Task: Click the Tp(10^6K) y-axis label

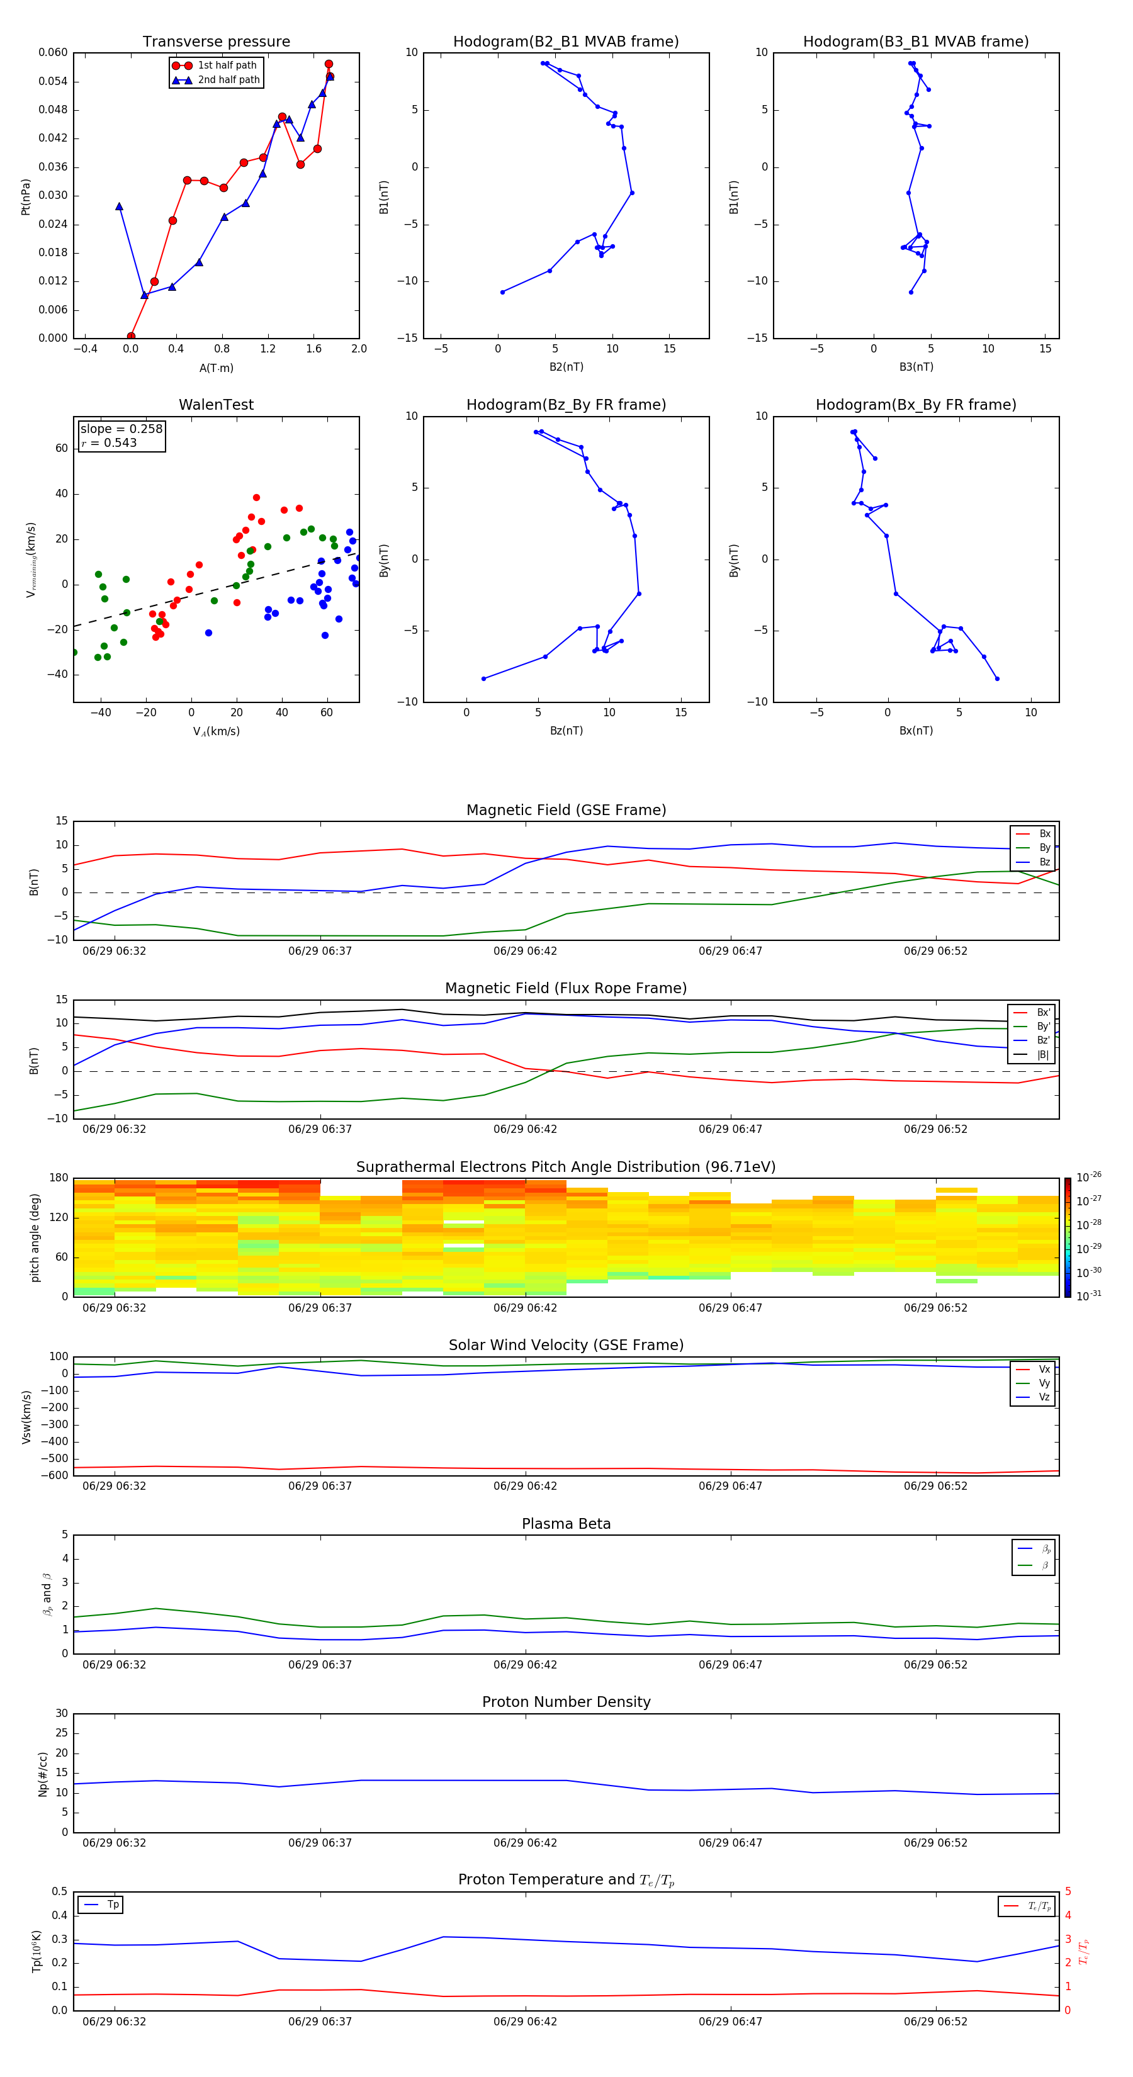Action: pos(37,1951)
